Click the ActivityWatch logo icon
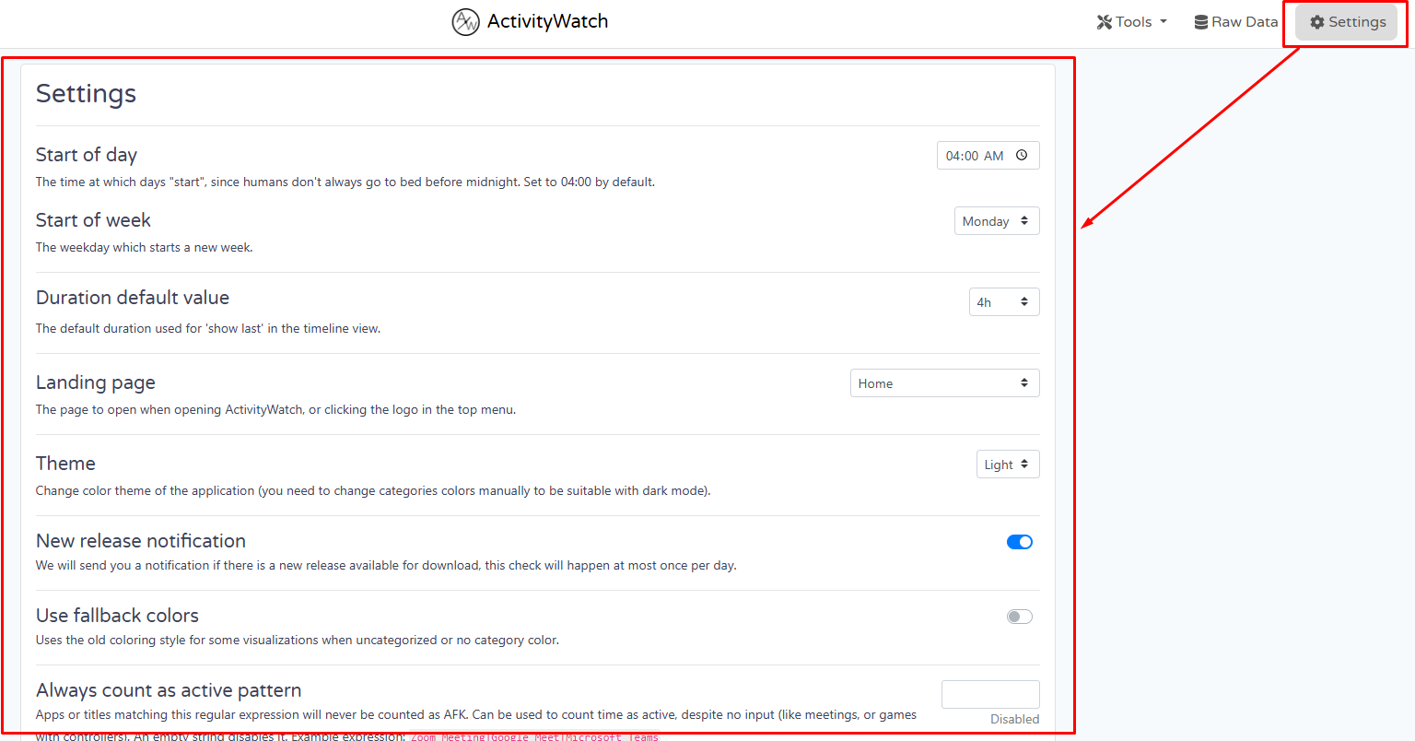Viewport: 1415px width, 741px height. [465, 21]
